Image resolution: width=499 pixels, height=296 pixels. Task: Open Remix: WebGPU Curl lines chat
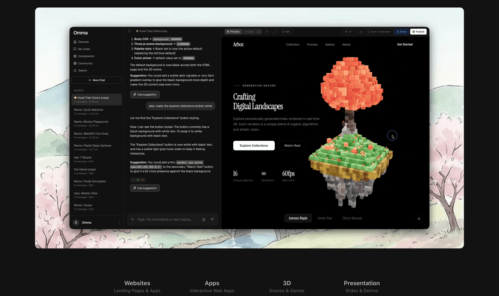tap(96, 135)
